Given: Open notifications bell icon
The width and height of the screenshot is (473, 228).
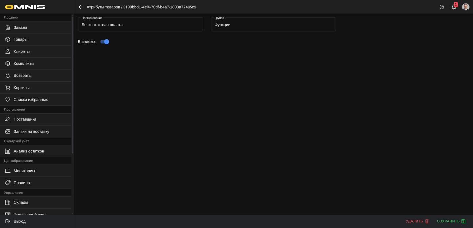Looking at the screenshot, I should tap(454, 7).
